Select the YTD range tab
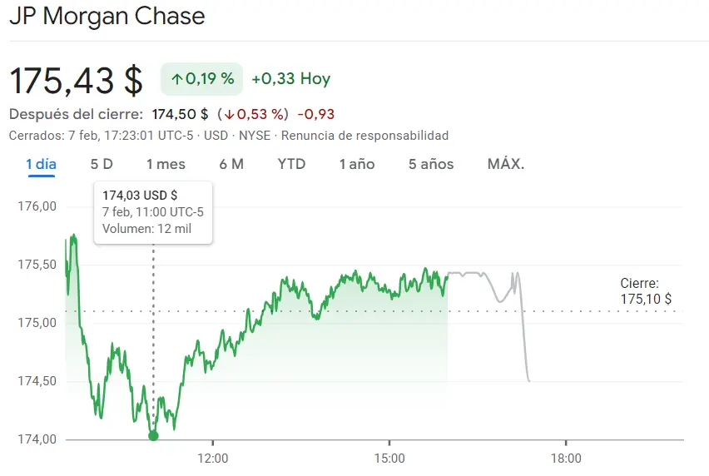The height and width of the screenshot is (476, 709). tap(291, 164)
